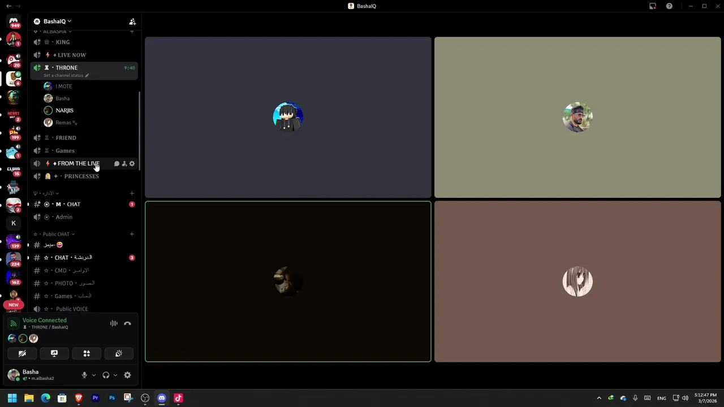
Task: Open the CHAT · الدردشة text channel
Action: click(84, 258)
